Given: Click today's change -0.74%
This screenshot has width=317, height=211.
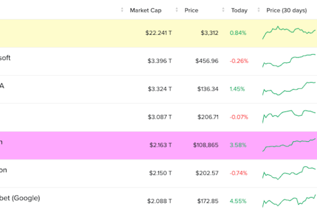Looking at the screenshot, I should point(238,173).
